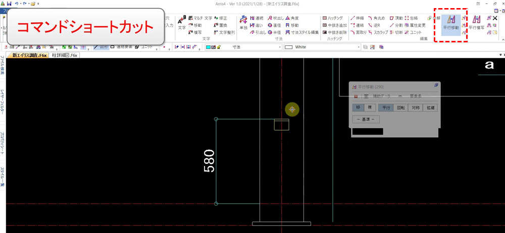This screenshot has height=233, width=505.
Task: Click the pin icon on 平行移動 panel
Action: point(436,86)
